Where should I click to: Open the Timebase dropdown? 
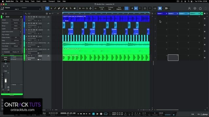(110, 9)
